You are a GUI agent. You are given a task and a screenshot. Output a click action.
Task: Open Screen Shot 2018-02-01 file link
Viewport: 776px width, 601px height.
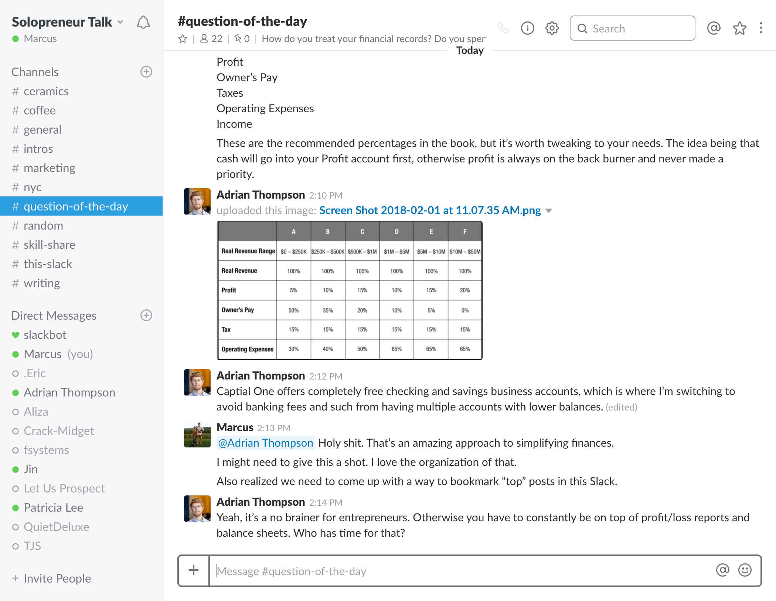point(430,210)
